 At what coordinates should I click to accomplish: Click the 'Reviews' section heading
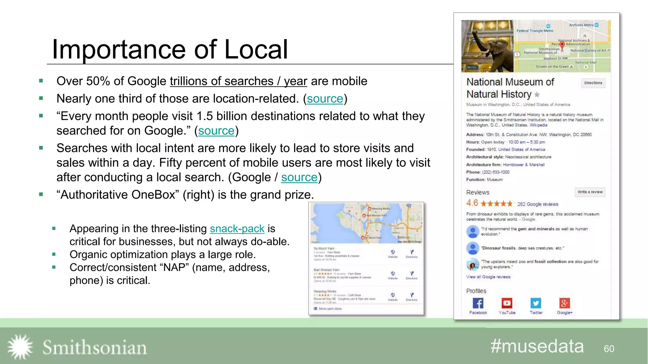[x=478, y=192]
